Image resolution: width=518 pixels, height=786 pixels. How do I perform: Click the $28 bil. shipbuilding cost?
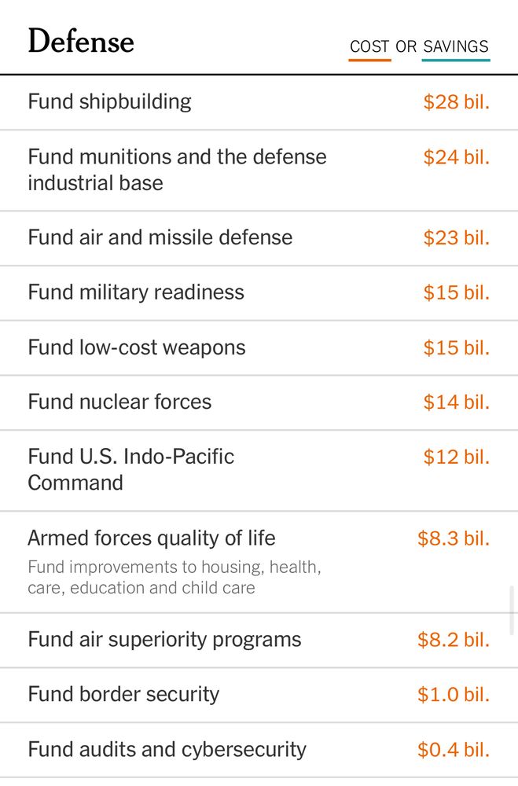click(x=456, y=101)
